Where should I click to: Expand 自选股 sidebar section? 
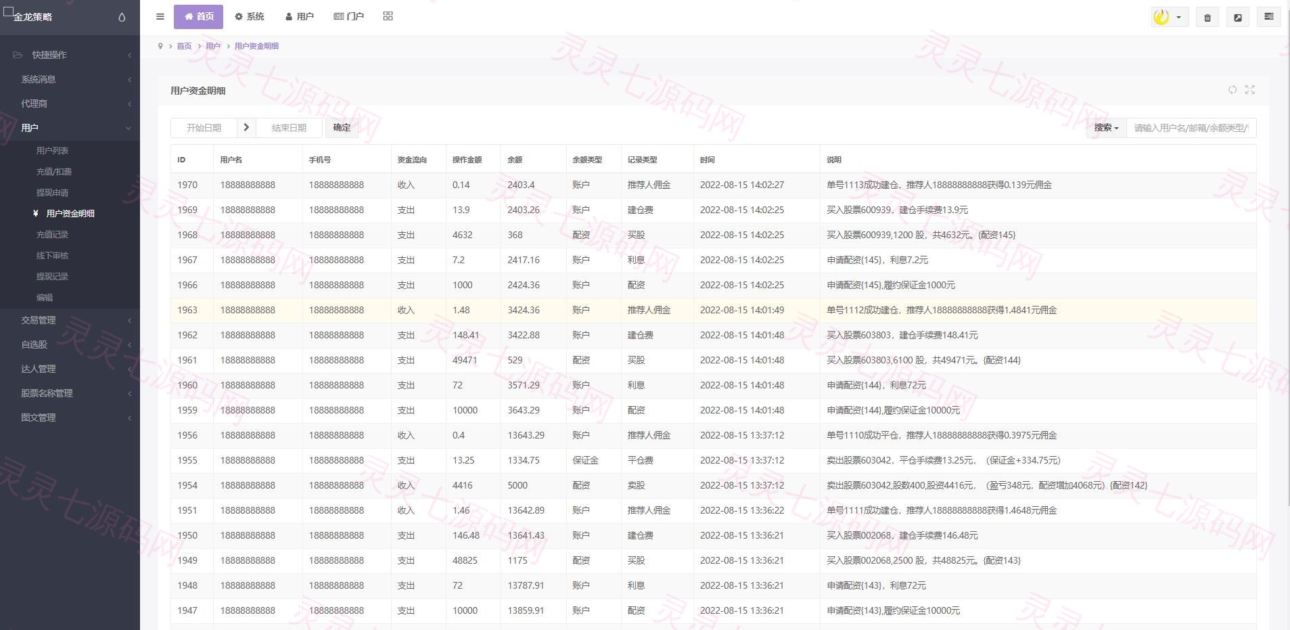click(70, 344)
